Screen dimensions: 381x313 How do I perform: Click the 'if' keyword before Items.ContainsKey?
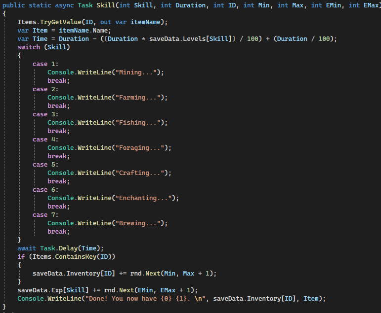click(21, 257)
